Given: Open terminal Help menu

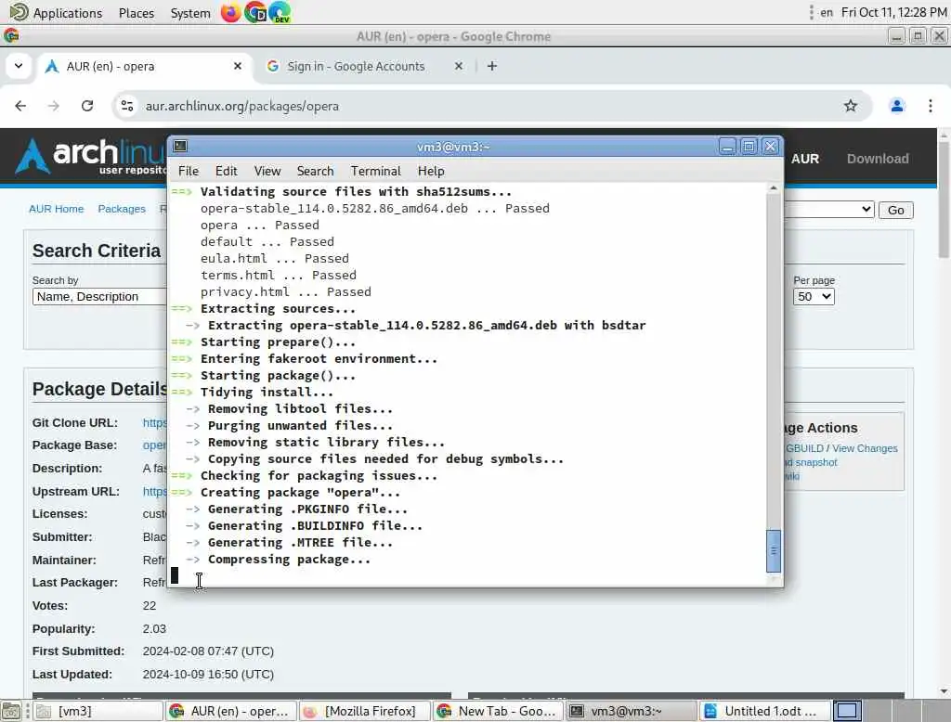Looking at the screenshot, I should coord(431,171).
